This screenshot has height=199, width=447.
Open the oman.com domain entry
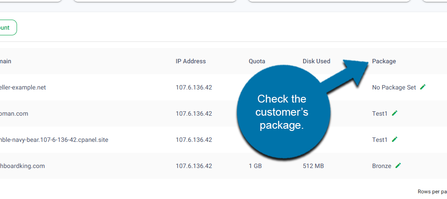[x=14, y=113]
